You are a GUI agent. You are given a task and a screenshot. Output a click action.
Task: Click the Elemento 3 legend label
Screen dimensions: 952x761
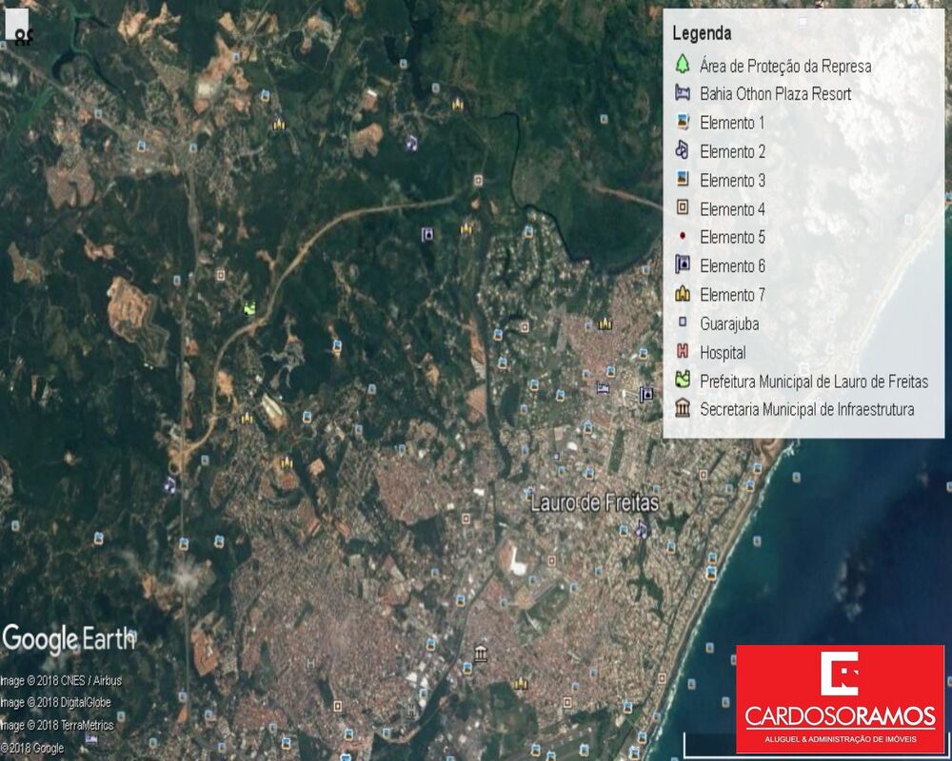point(732,180)
